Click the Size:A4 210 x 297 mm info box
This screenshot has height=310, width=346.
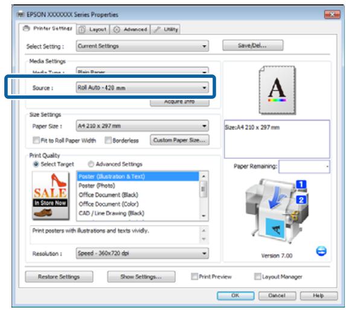tap(277, 139)
